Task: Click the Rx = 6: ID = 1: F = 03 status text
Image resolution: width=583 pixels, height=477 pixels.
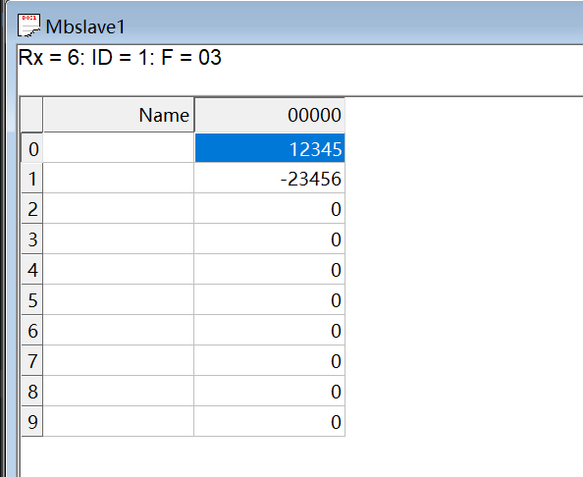Action: click(x=120, y=58)
